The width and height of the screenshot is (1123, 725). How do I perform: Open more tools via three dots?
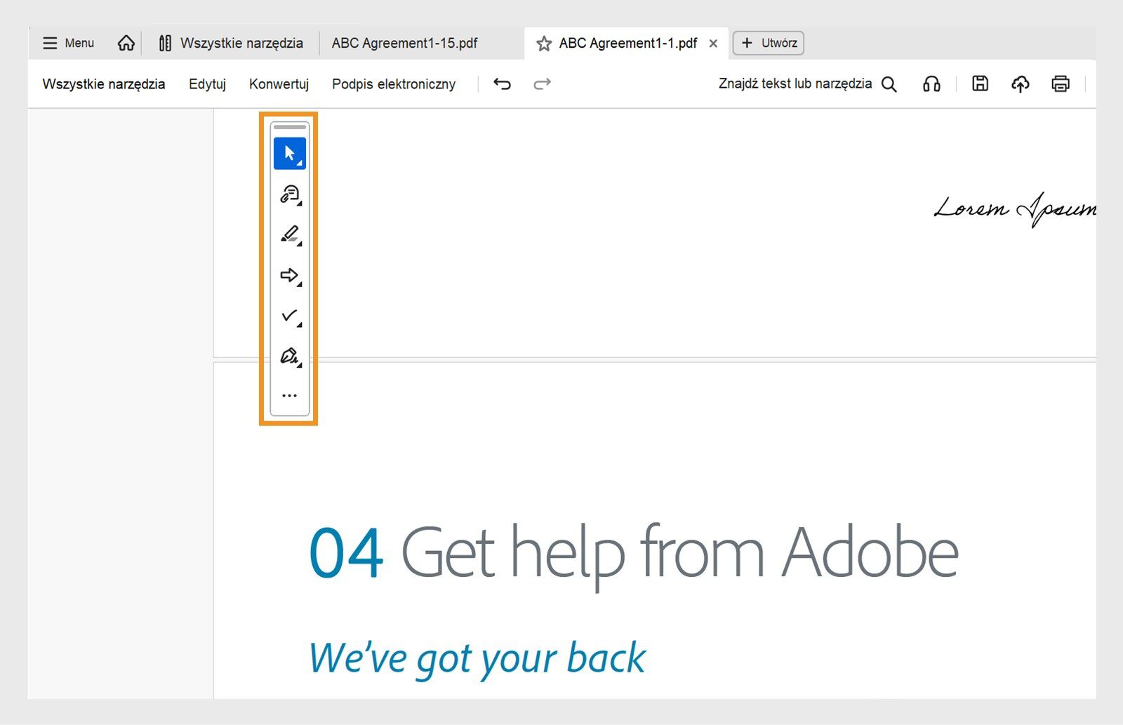289,396
